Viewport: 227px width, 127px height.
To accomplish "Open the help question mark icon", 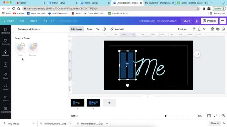I will point(223,116).
